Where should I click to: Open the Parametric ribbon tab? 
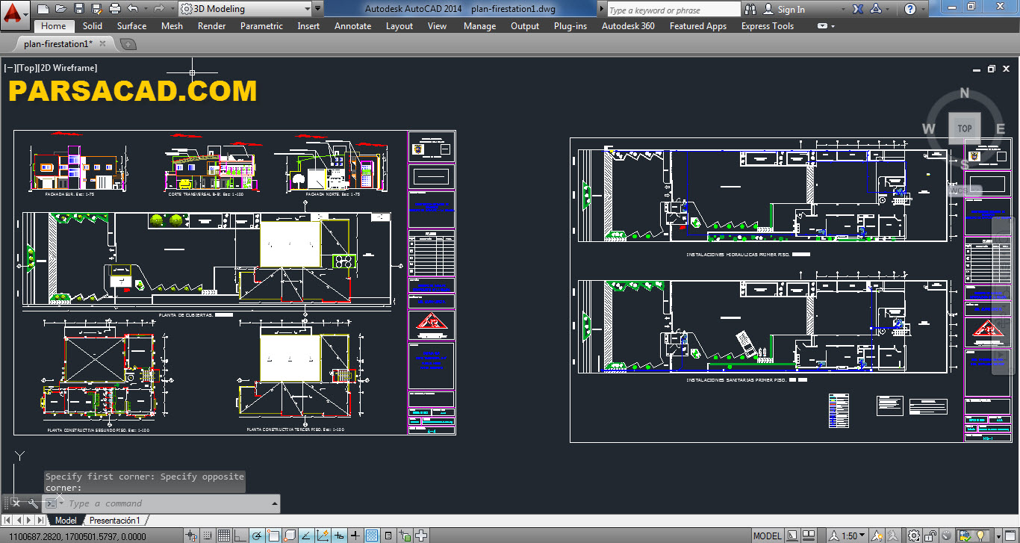261,25
